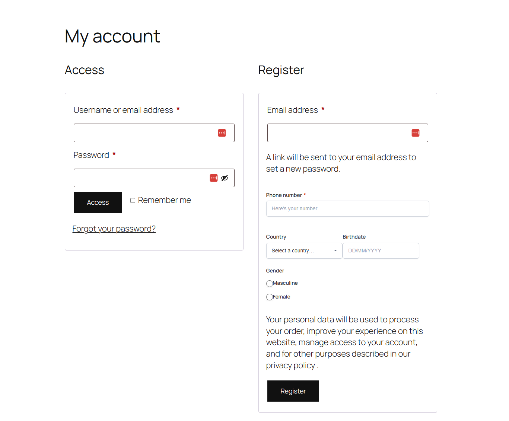Open the country dropdown arrow

coord(335,251)
